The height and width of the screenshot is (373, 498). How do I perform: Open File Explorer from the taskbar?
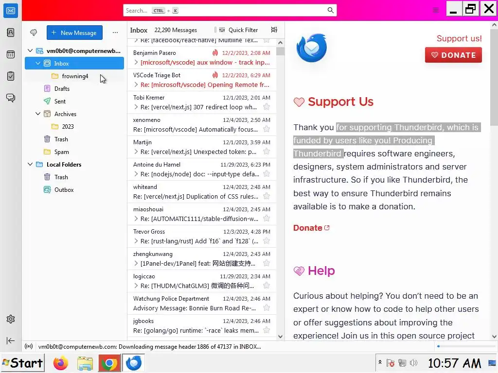click(85, 363)
